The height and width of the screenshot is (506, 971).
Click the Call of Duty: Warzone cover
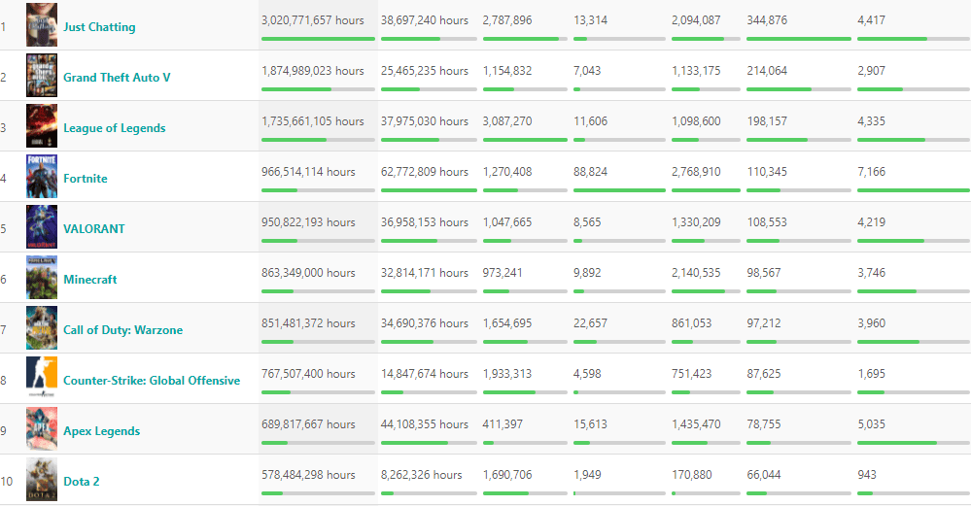41,328
